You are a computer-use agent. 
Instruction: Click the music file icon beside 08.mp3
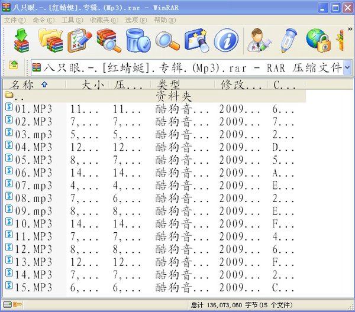(x=9, y=196)
